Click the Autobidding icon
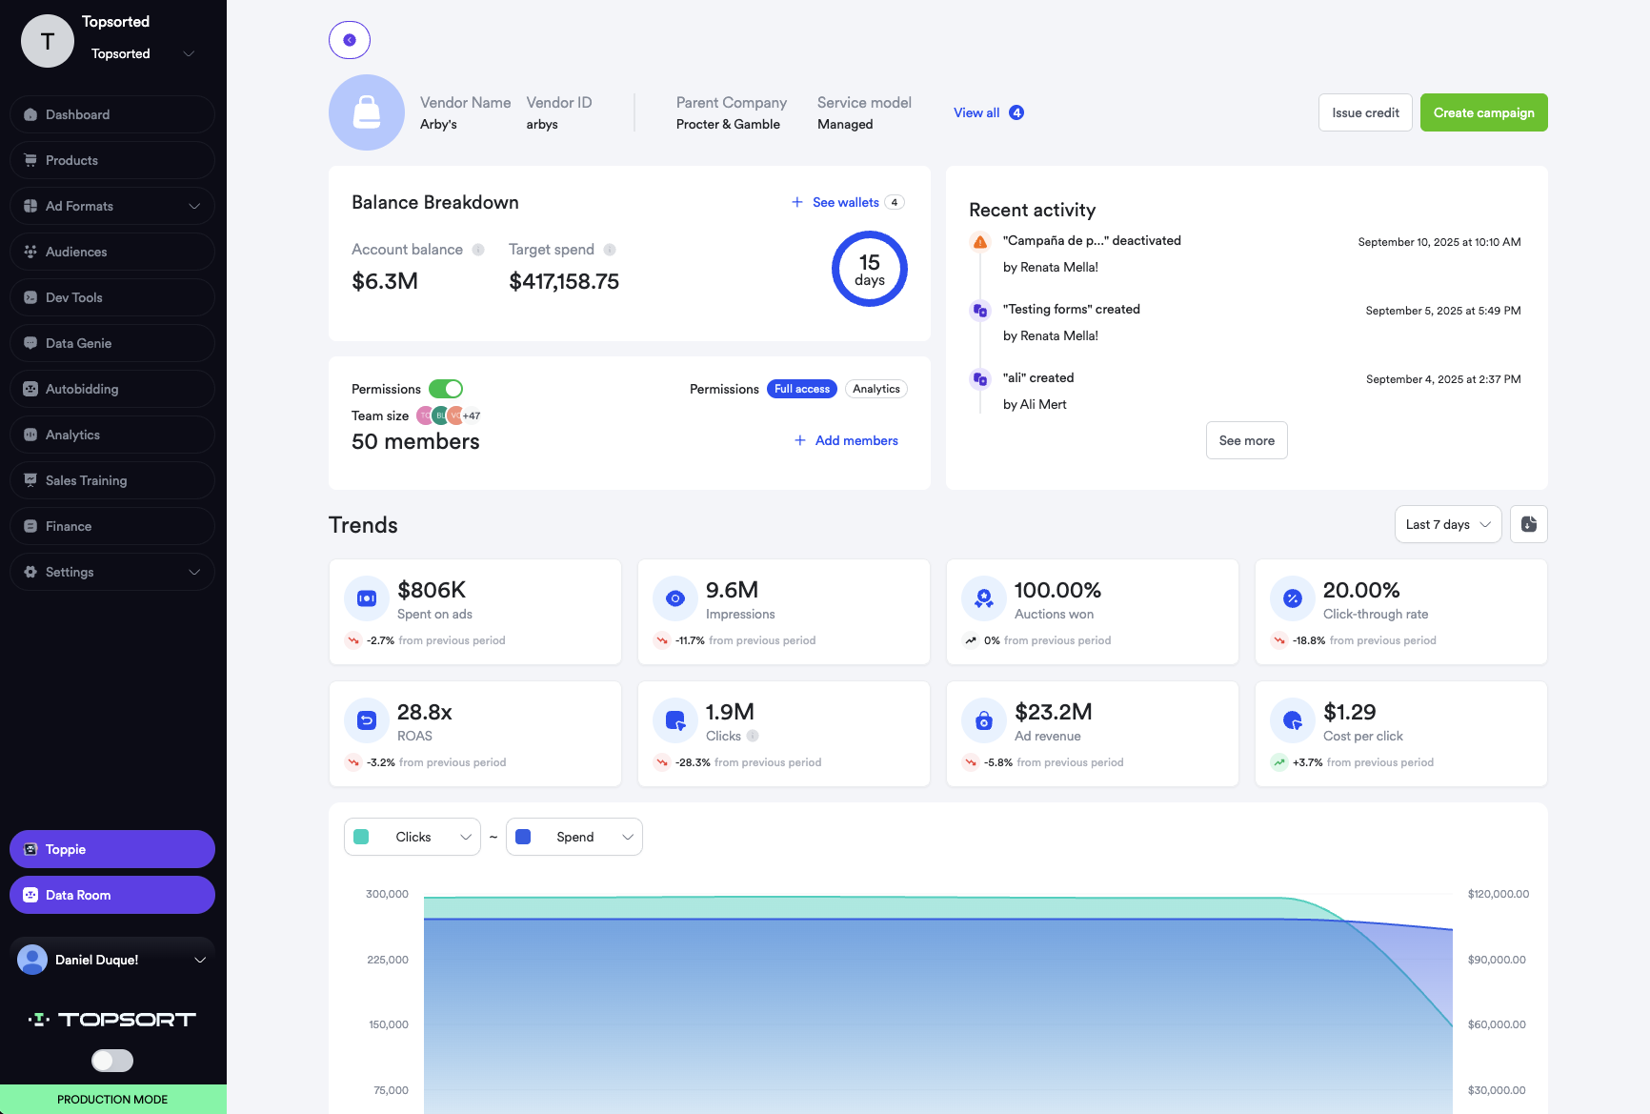The image size is (1650, 1114). click(30, 389)
